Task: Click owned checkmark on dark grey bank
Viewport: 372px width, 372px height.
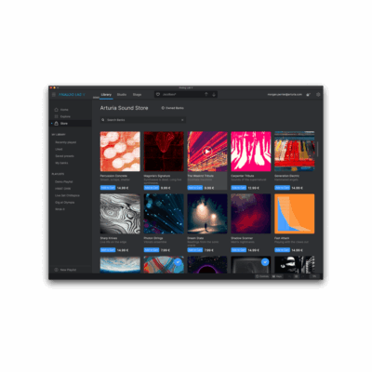Action: [x=265, y=262]
